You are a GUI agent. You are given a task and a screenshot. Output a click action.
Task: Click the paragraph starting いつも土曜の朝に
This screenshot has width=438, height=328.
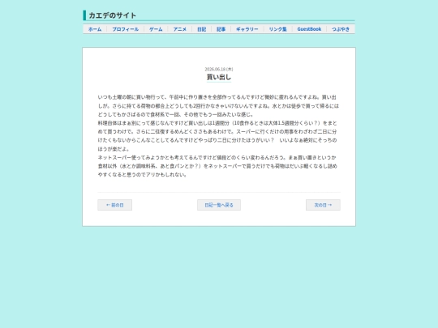click(218, 106)
